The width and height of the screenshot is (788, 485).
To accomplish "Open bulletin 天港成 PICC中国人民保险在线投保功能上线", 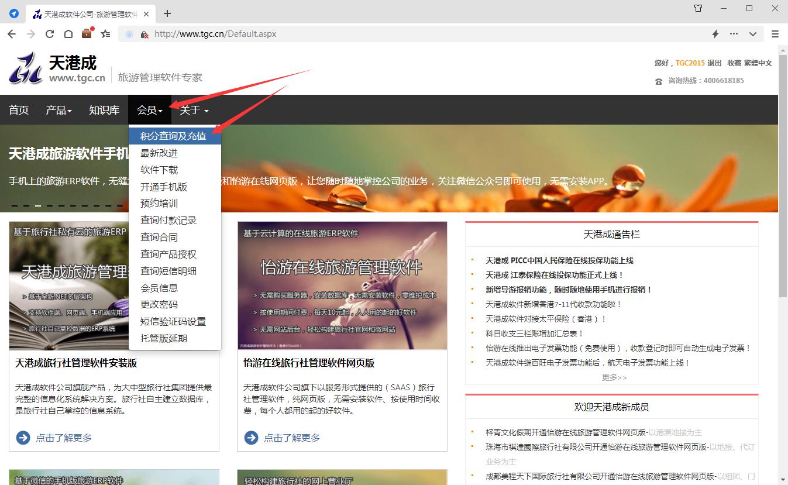I will point(559,260).
